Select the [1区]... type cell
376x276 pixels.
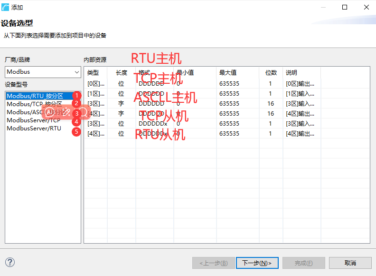[x=96, y=94]
